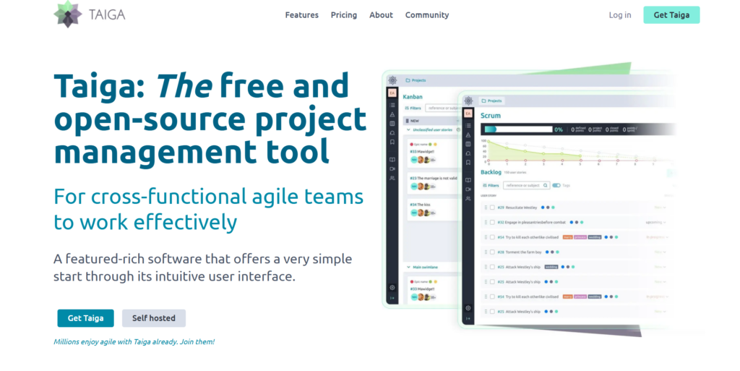Image resolution: width=740 pixels, height=371 pixels.
Task: Open the team members icon in the Scrum sidebar
Action: pyautogui.click(x=468, y=199)
